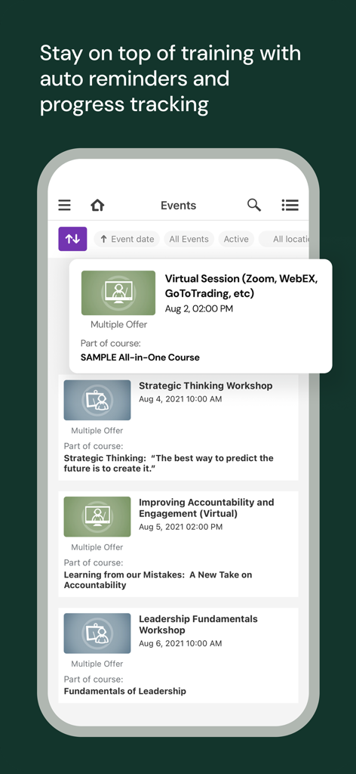This screenshot has height=774, width=356.
Task: Open Learning from our Mistakes course
Action: tap(158, 580)
